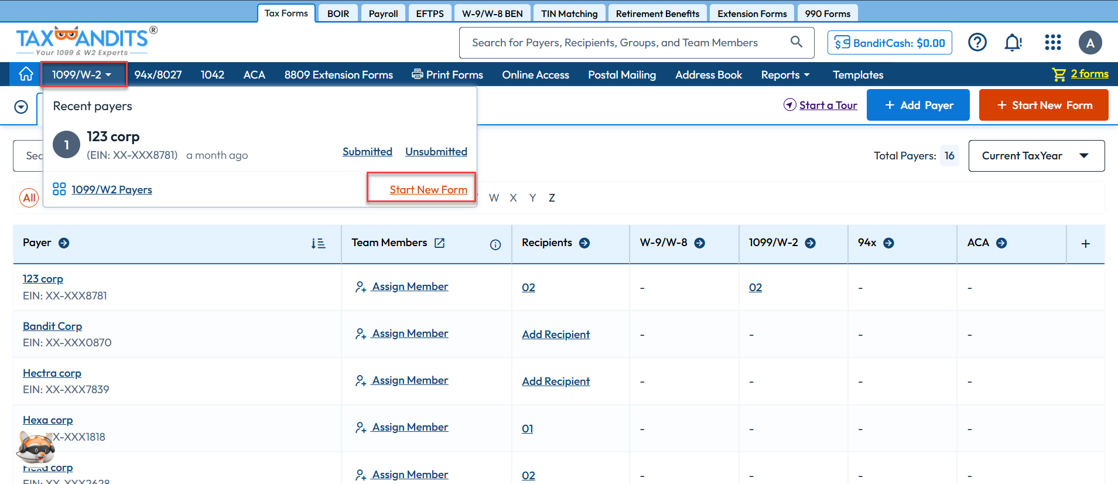Click the recent payer number 1 badge
Screen dimensions: 1118x484
coord(66,145)
